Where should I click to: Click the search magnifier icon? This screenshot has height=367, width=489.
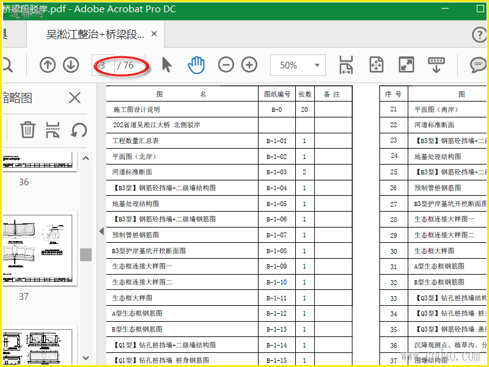tap(7, 65)
